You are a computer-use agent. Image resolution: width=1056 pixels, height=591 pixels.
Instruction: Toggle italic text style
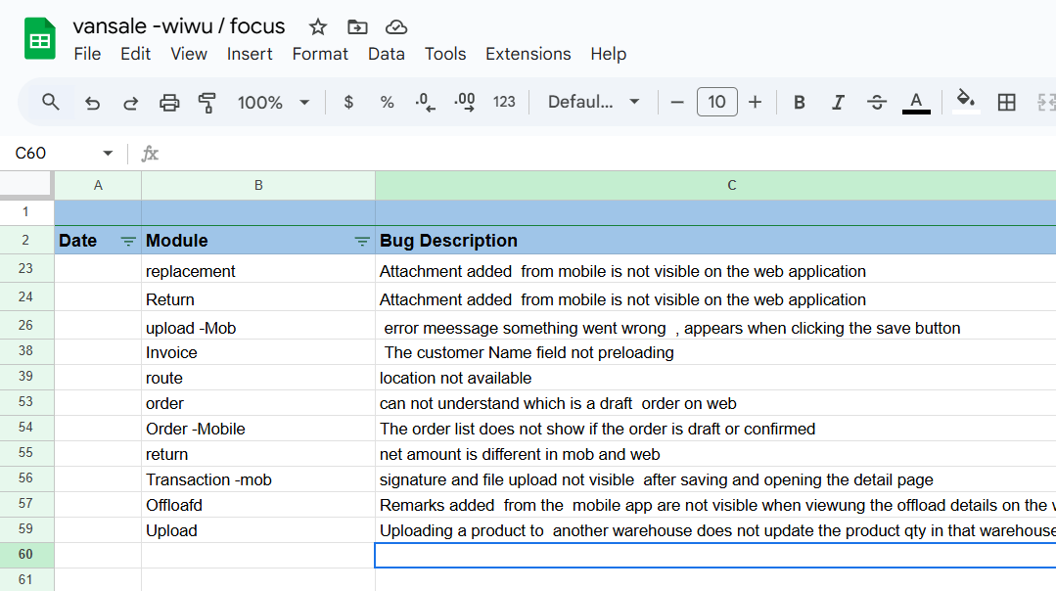tap(838, 103)
